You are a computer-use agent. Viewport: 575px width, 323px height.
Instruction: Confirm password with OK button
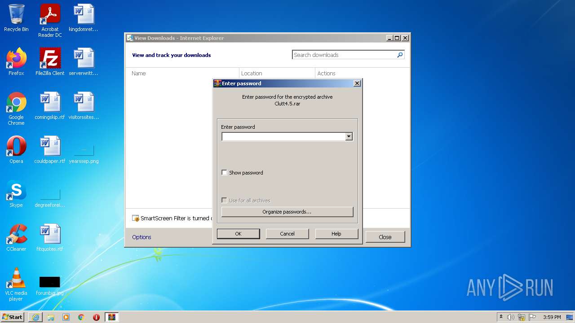tap(238, 234)
